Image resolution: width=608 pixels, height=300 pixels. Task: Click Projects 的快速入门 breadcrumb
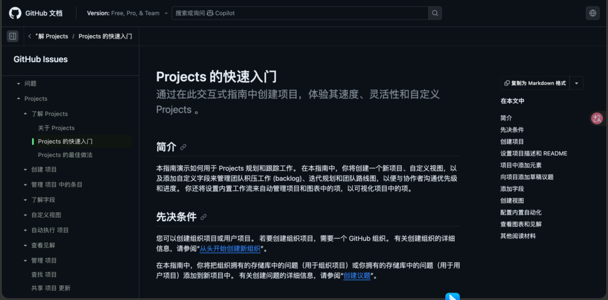(x=106, y=36)
